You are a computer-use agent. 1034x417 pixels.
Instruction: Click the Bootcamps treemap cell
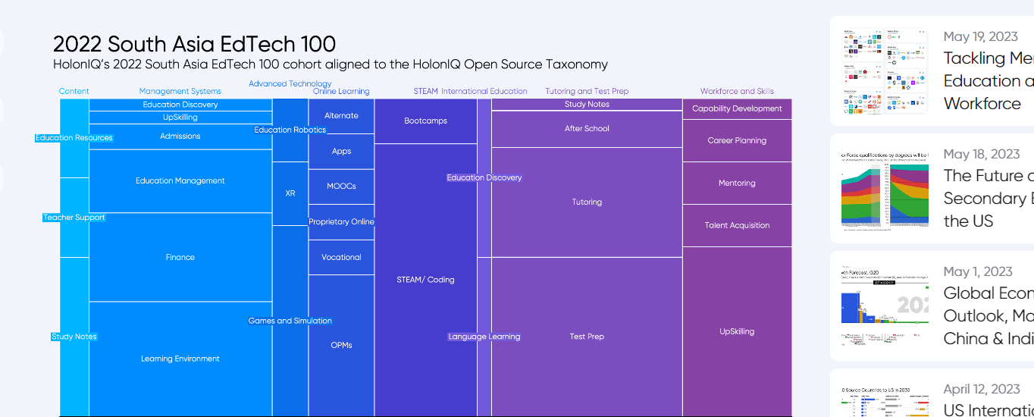(x=425, y=121)
